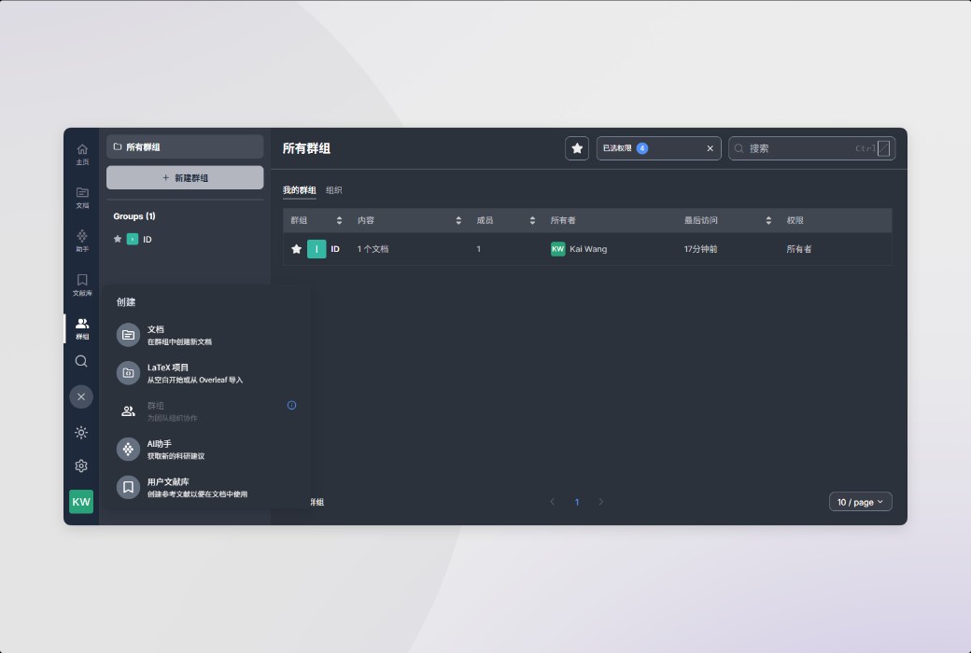Open the 主页 home icon in sidebar
The image size is (971, 653).
(x=82, y=154)
